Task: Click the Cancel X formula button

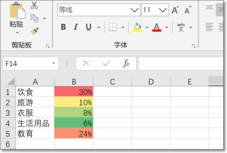Action: pyautogui.click(x=86, y=64)
